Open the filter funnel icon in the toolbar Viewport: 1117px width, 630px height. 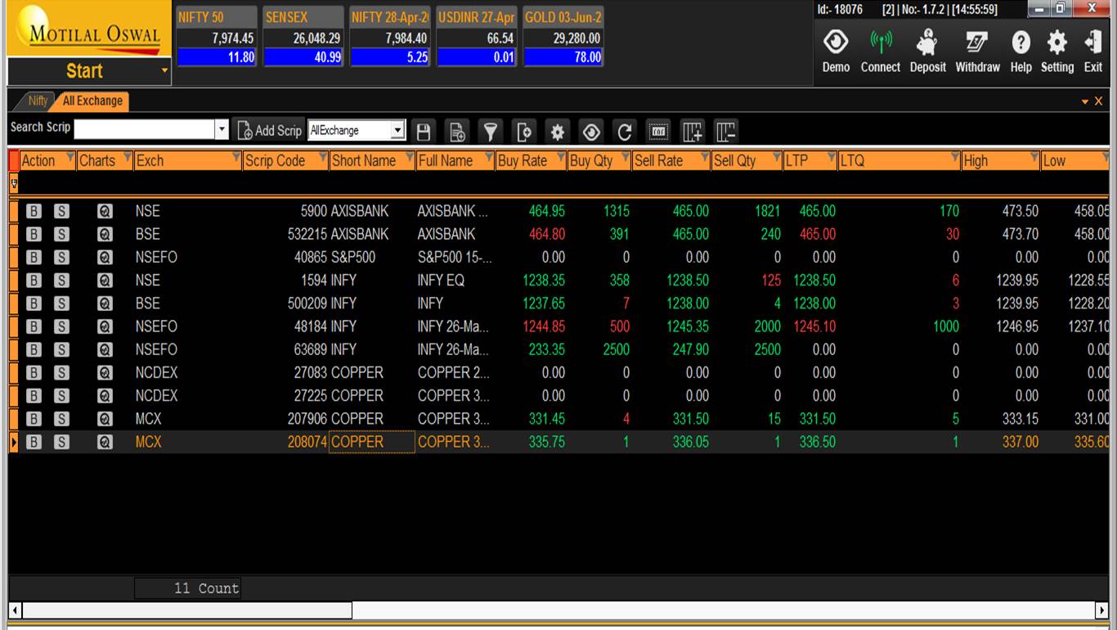click(x=491, y=131)
